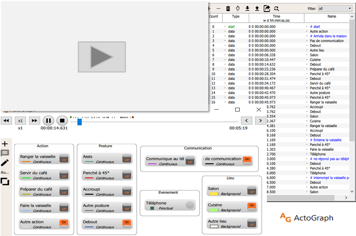
Task: Turn off the Autre action switch
Action: coord(64,224)
